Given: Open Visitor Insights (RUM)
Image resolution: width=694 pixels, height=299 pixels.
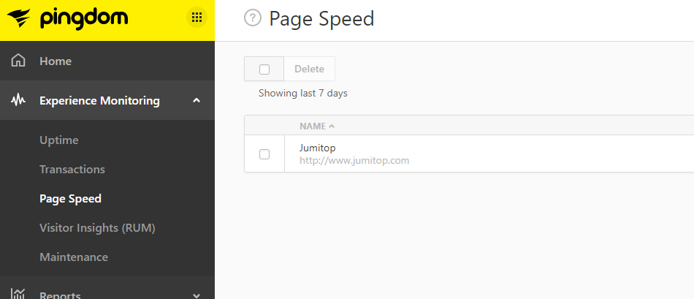Looking at the screenshot, I should coord(97,227).
